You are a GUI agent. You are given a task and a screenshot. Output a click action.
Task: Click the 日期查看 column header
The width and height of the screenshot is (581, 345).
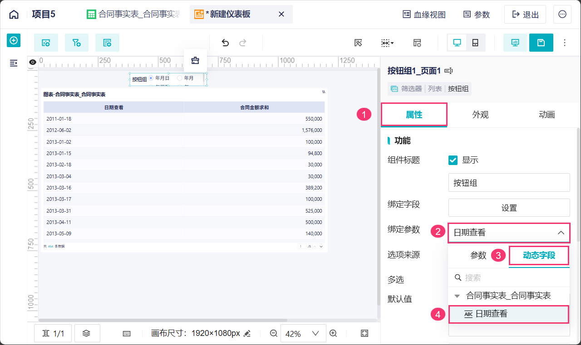coord(114,107)
